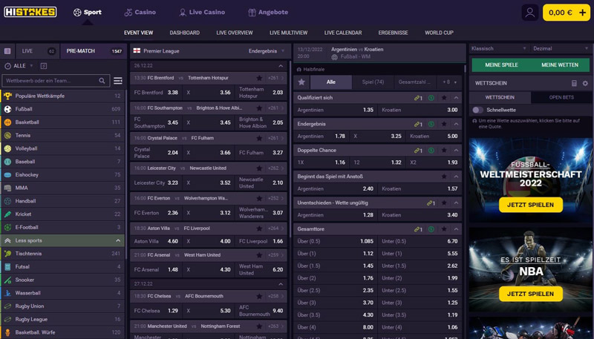Click the link icon on Gesamttore market
Viewport: 594px width, 339px height.
[x=418, y=229]
